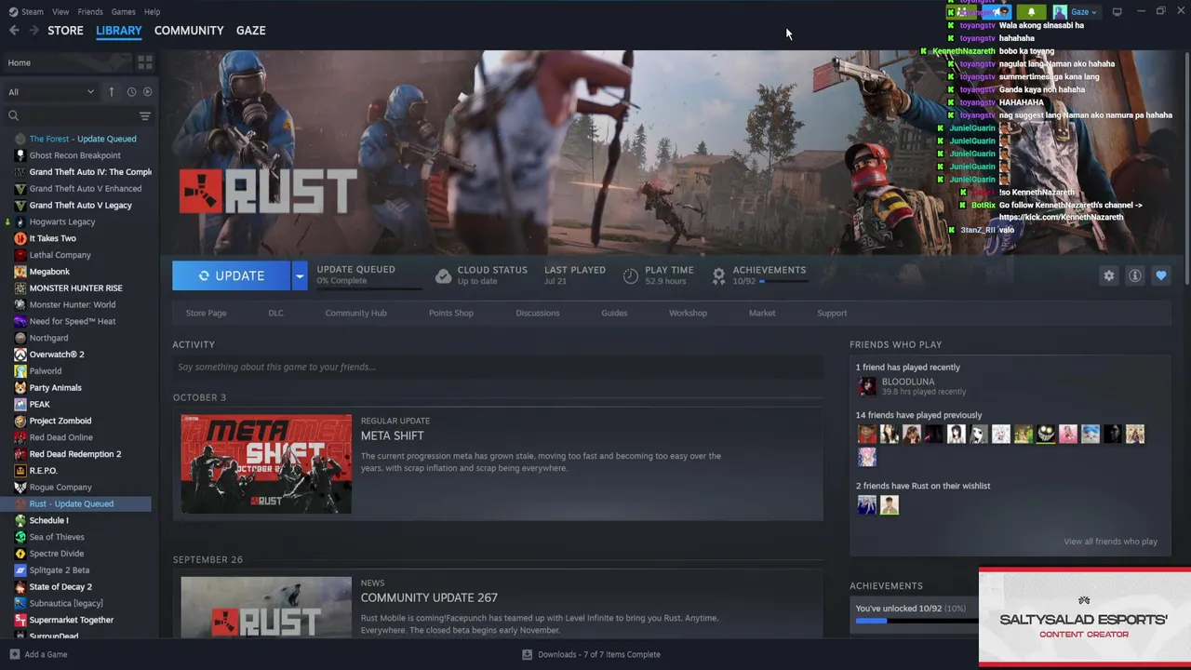Click the activity comment input field
1191x670 pixels.
pos(498,367)
